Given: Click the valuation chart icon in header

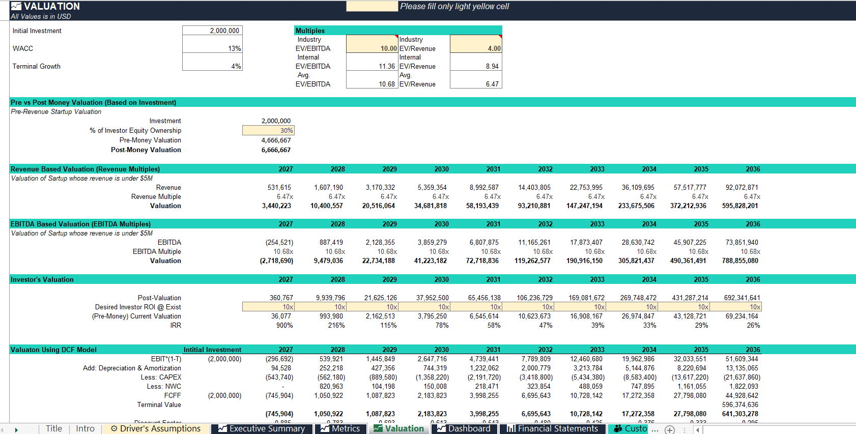Looking at the screenshot, I should point(16,6).
